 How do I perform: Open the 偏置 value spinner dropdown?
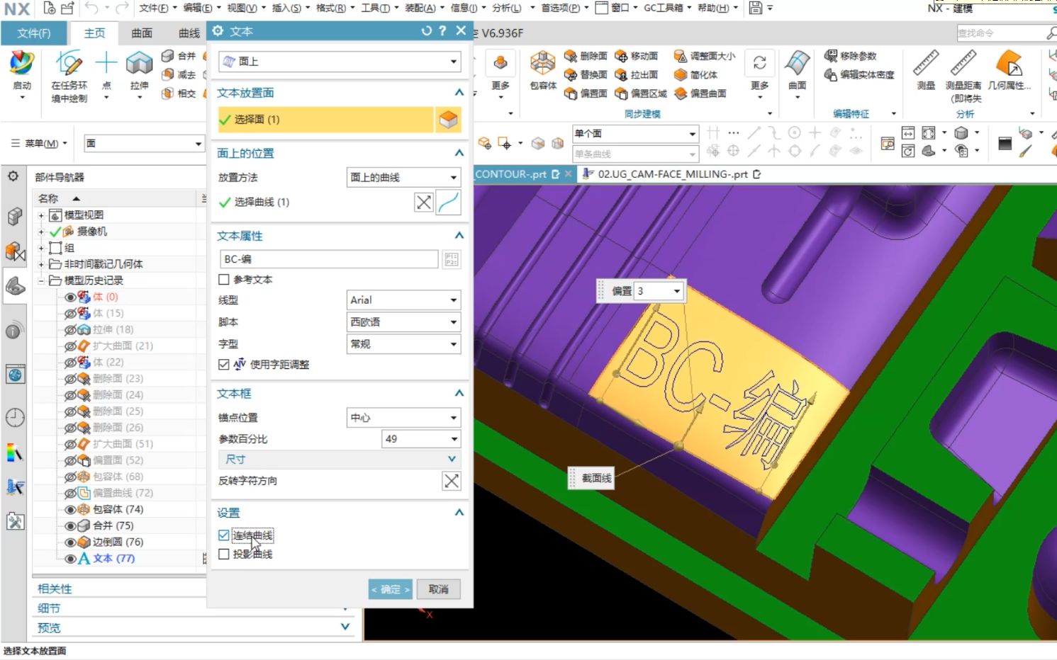pos(676,290)
